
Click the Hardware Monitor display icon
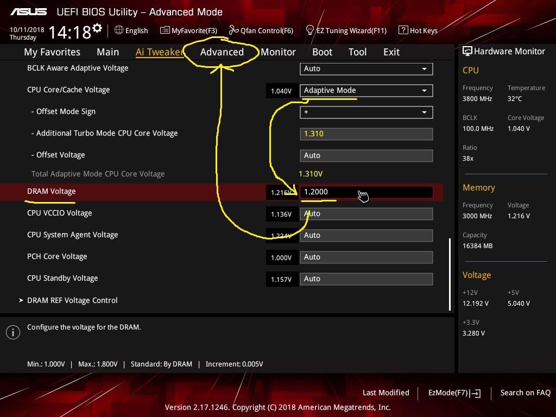(x=467, y=51)
